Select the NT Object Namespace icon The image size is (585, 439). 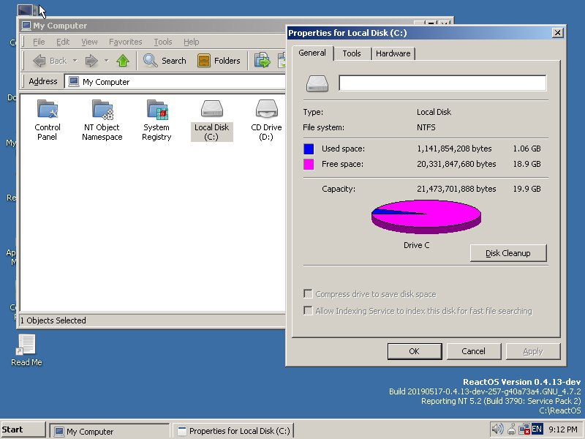pos(102,120)
